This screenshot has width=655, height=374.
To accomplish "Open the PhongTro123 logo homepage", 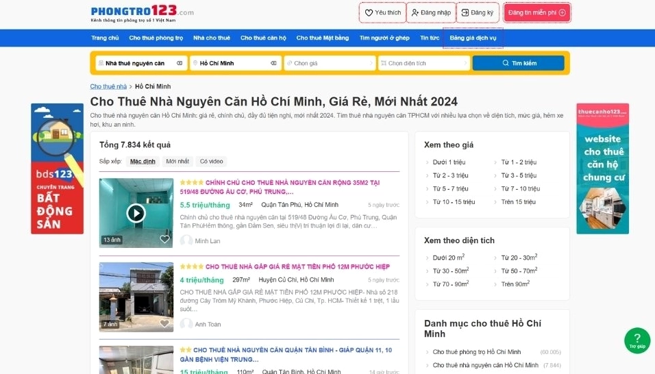I will (x=142, y=14).
